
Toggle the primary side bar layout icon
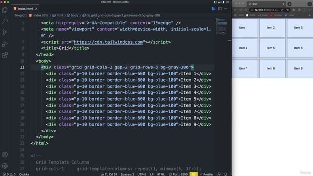[215, 2]
